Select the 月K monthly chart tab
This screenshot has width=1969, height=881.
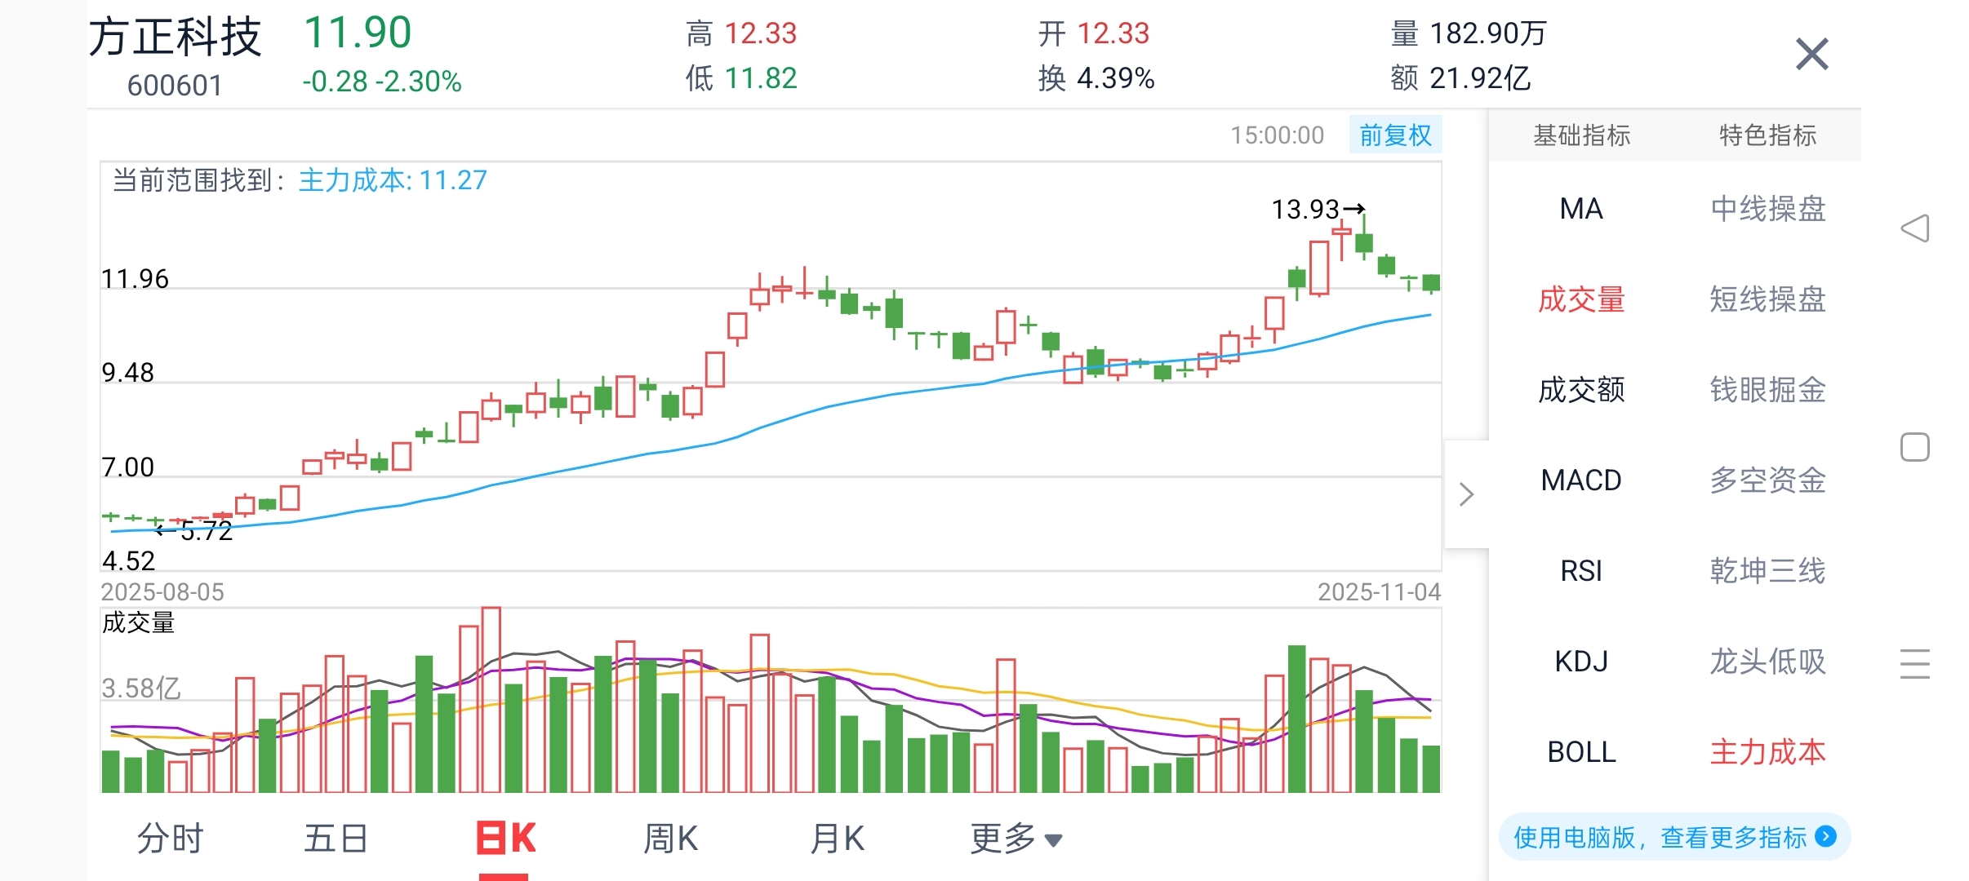tap(837, 839)
